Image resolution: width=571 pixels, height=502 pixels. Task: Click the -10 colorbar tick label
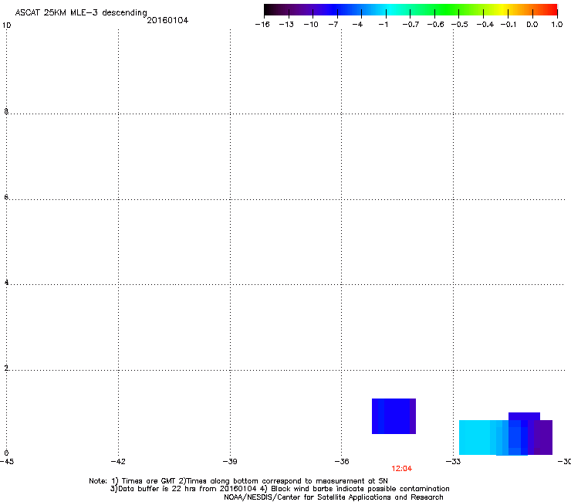[x=311, y=25]
